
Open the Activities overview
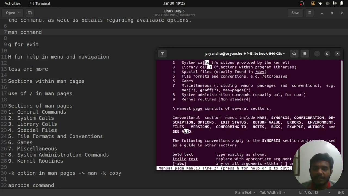13,3
